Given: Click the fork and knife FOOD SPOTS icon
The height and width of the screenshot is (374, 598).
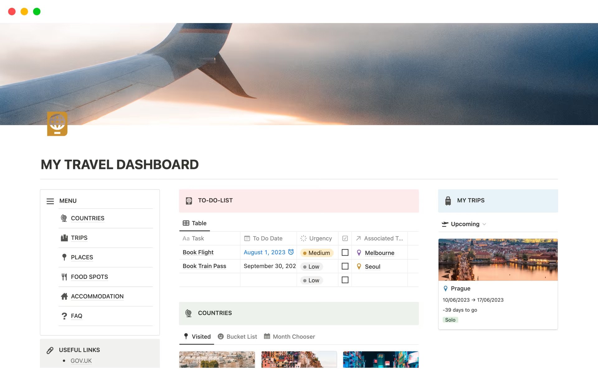Looking at the screenshot, I should click(x=64, y=277).
